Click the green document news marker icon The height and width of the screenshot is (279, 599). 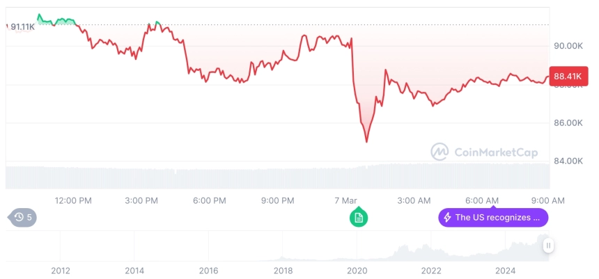click(x=358, y=217)
